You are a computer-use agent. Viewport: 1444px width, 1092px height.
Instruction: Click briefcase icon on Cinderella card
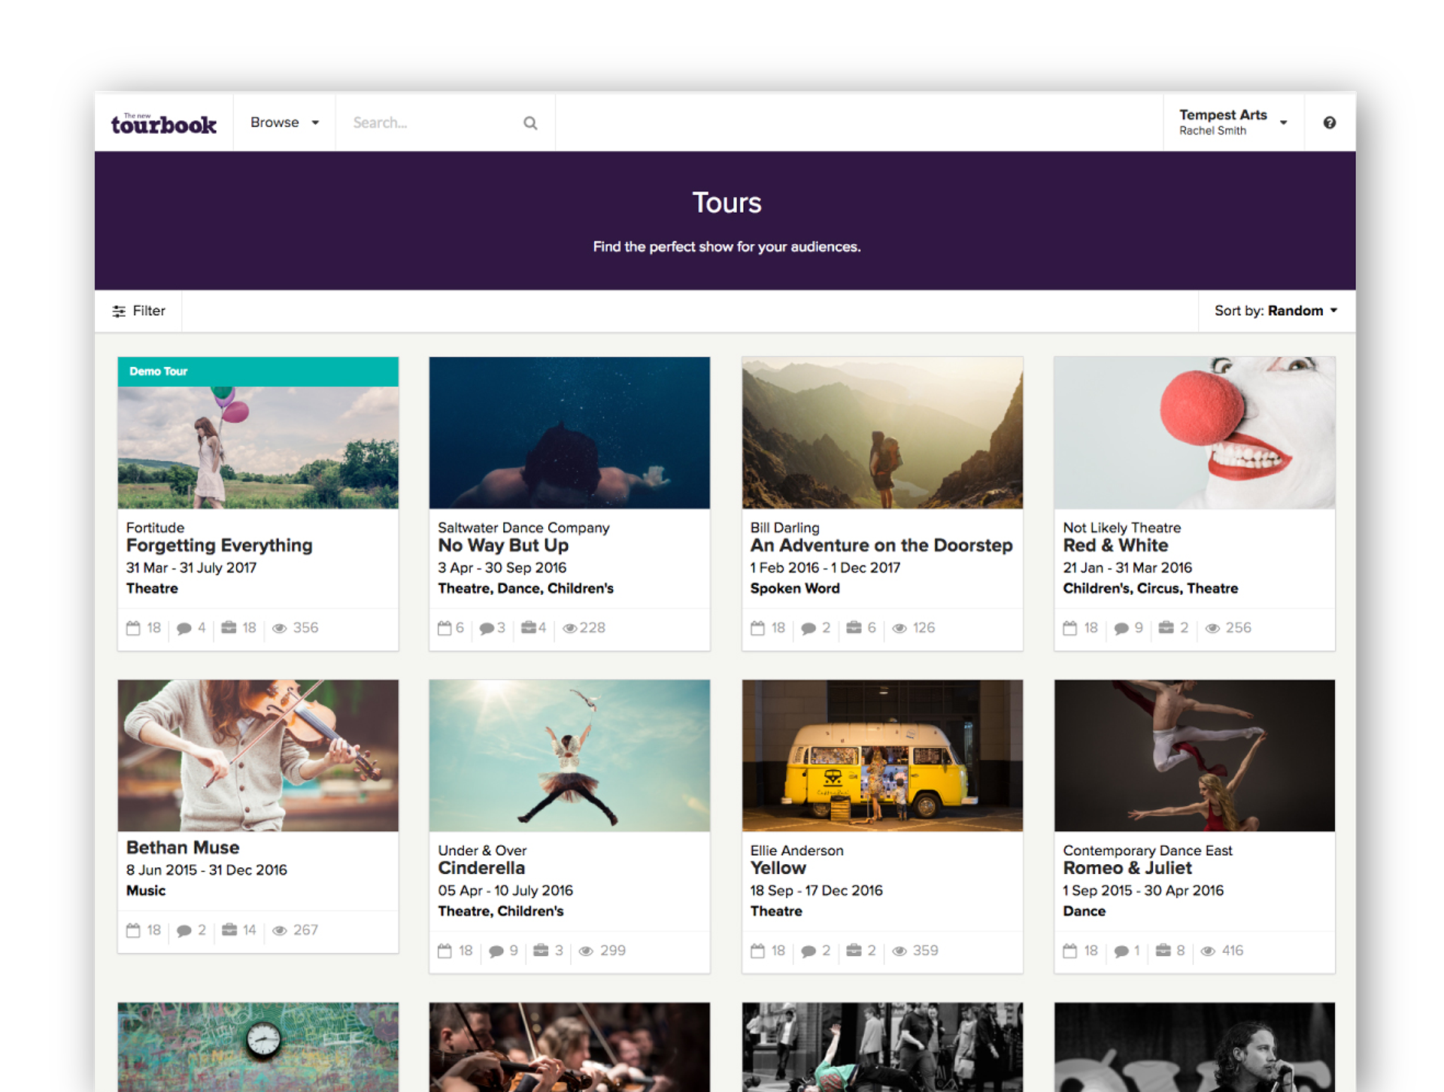pyautogui.click(x=541, y=951)
